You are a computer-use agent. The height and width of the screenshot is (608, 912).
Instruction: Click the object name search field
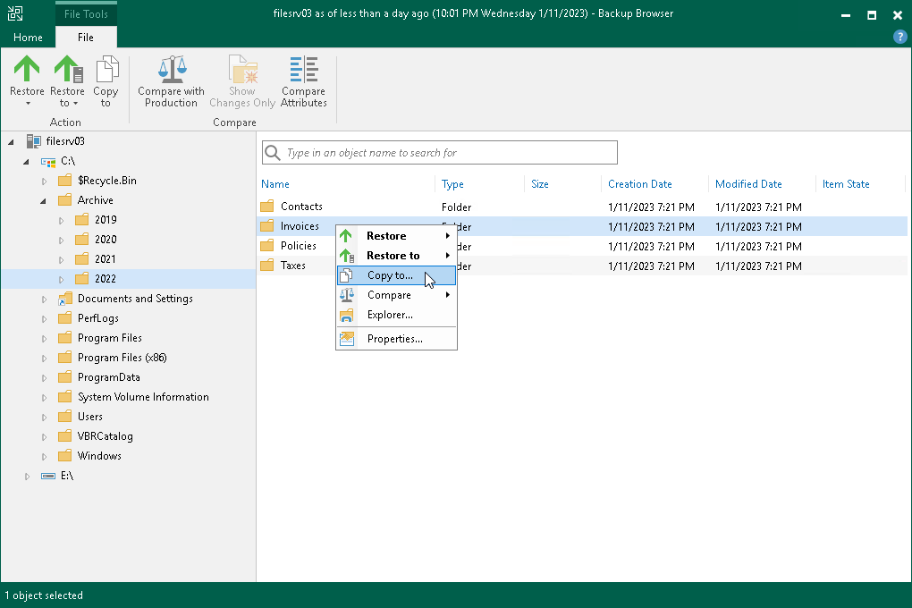447,153
